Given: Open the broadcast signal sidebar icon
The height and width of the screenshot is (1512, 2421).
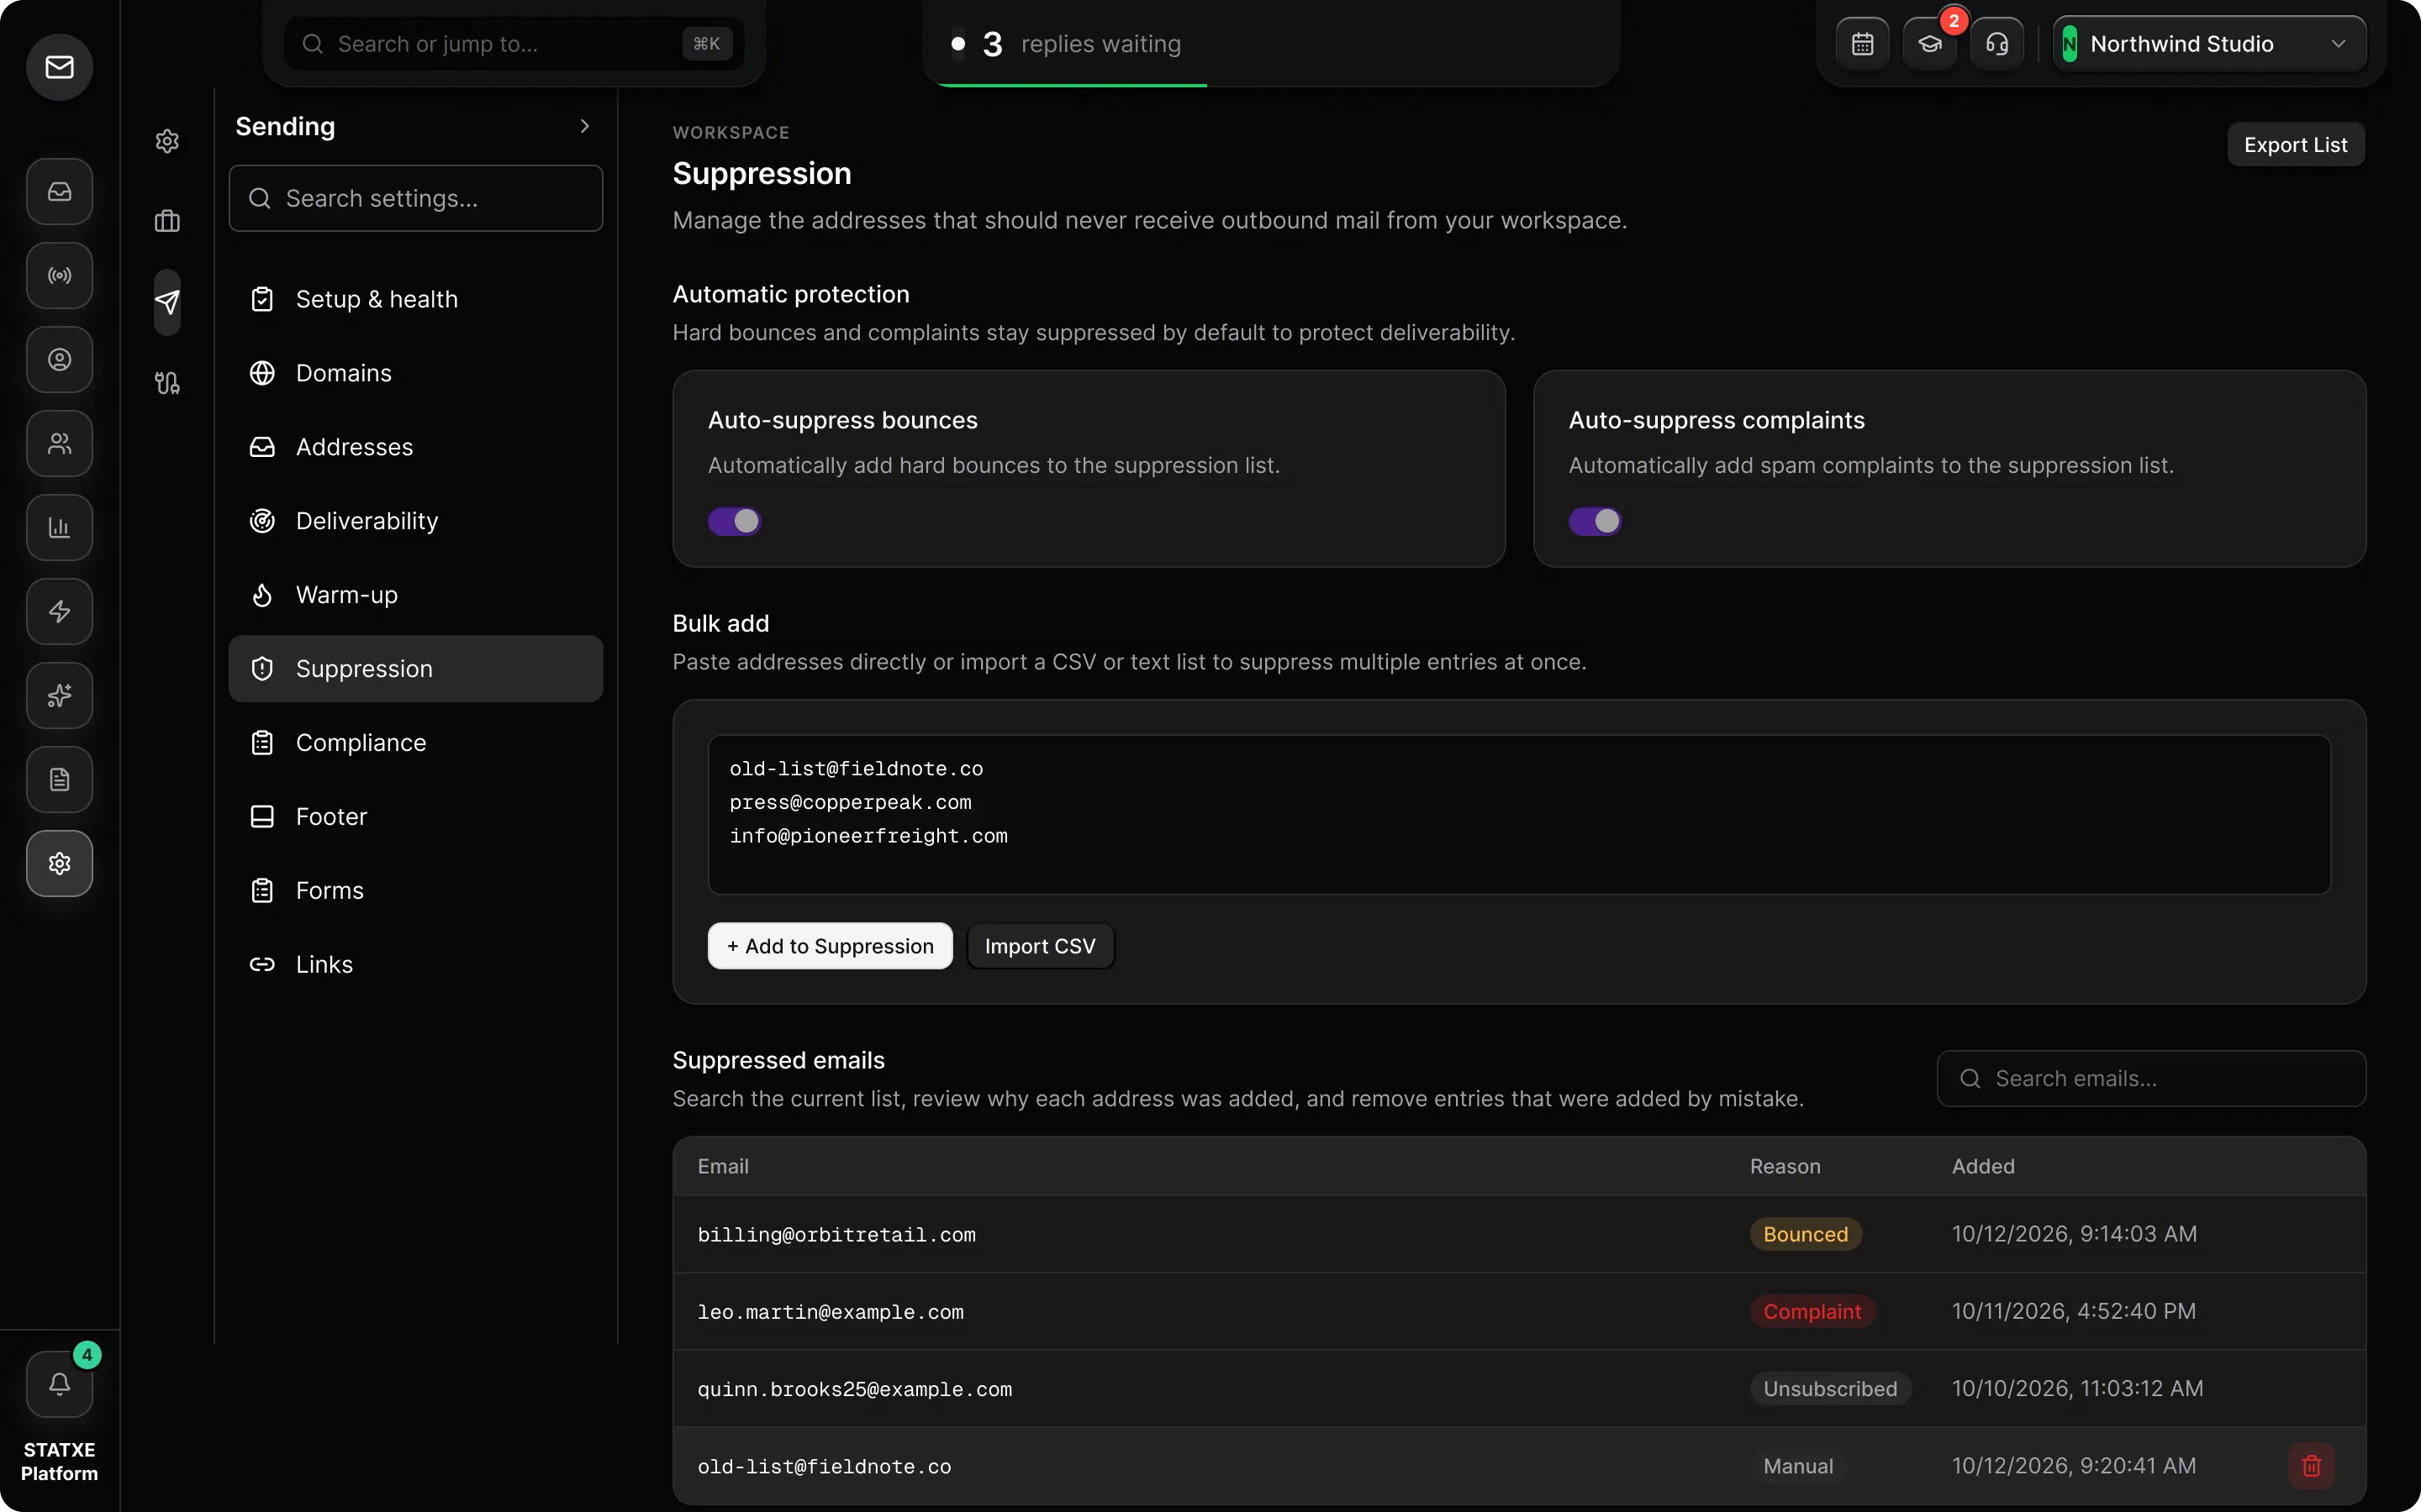Looking at the screenshot, I should tap(59, 275).
